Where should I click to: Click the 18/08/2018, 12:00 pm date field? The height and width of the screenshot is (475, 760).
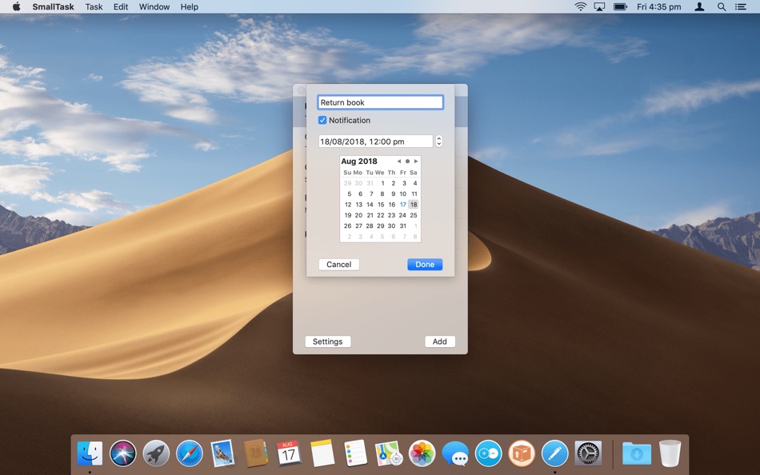coord(376,142)
